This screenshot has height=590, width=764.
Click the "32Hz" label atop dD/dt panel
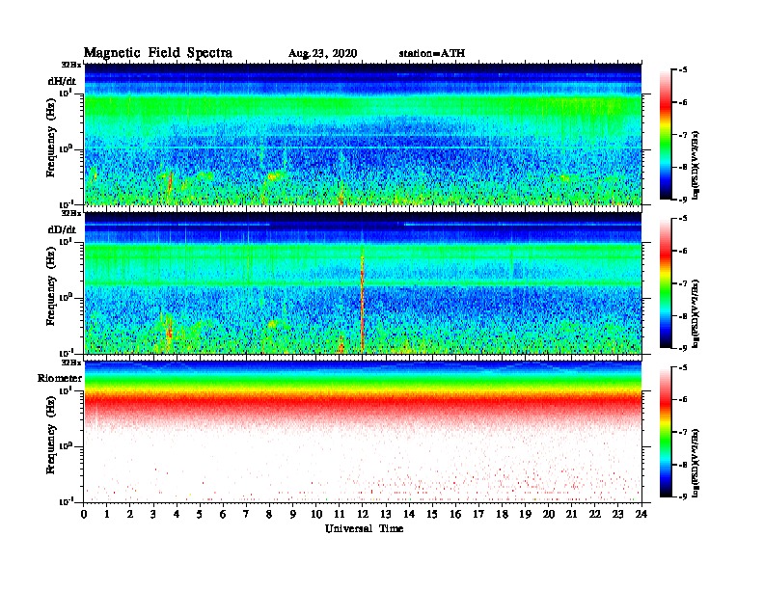pos(70,213)
